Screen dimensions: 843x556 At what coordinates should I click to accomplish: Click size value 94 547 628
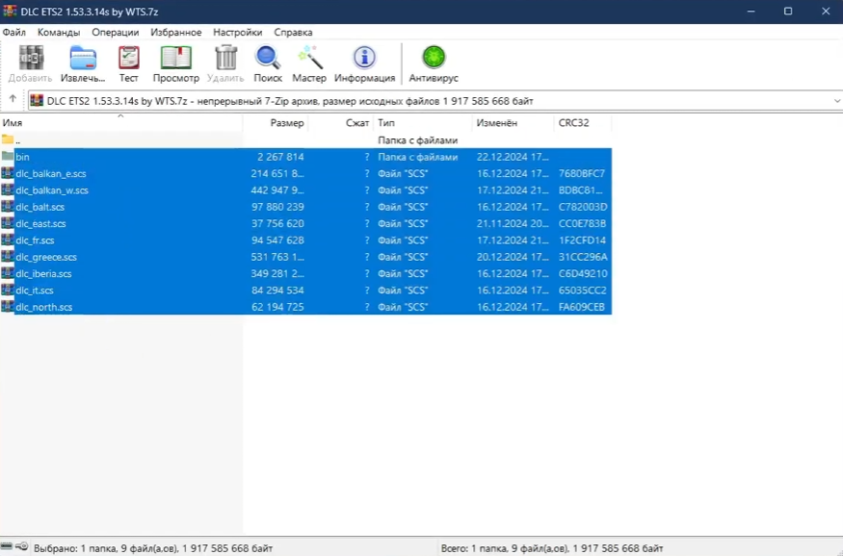click(x=277, y=240)
